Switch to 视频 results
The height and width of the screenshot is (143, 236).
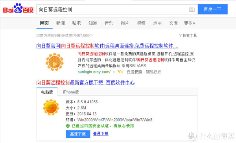point(141,23)
